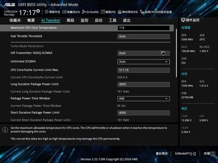The image size is (218, 163).
Task: Switch to 概要 tab
Action: [x=31, y=20]
